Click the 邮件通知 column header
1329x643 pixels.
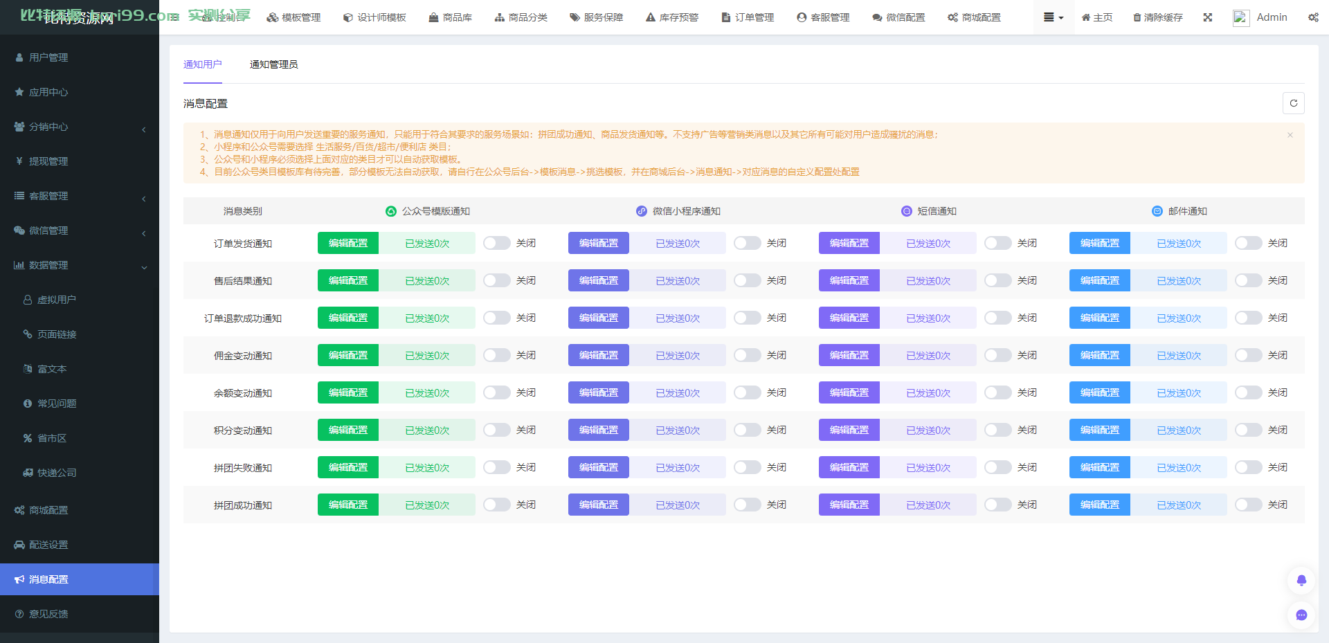[x=1179, y=211]
